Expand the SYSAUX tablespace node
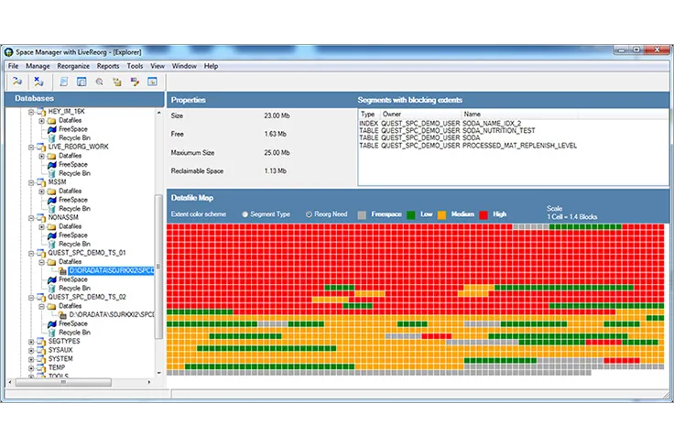Screen dimensions: 674x448 click(x=31, y=350)
